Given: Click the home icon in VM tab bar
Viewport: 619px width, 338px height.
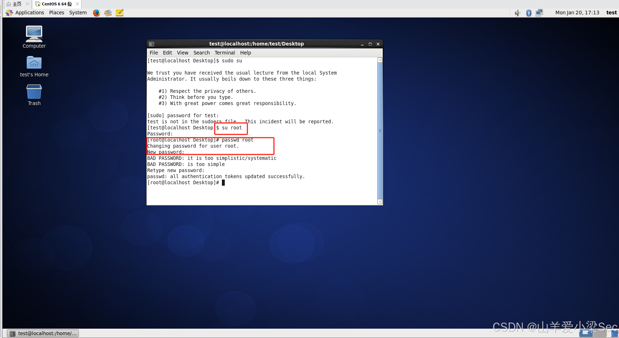Looking at the screenshot, I should (x=9, y=4).
